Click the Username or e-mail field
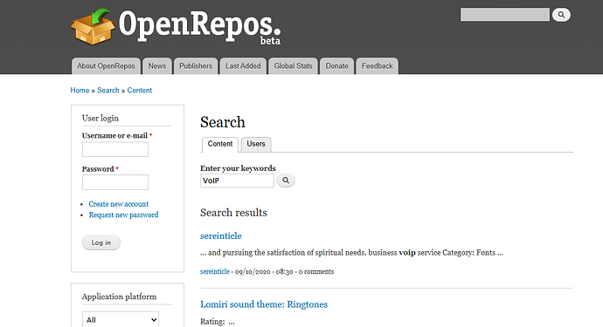Image resolution: width=603 pixels, height=327 pixels. [x=115, y=149]
